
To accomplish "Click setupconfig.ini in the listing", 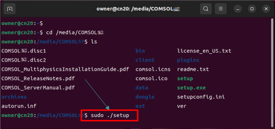I will coord(201,97).
